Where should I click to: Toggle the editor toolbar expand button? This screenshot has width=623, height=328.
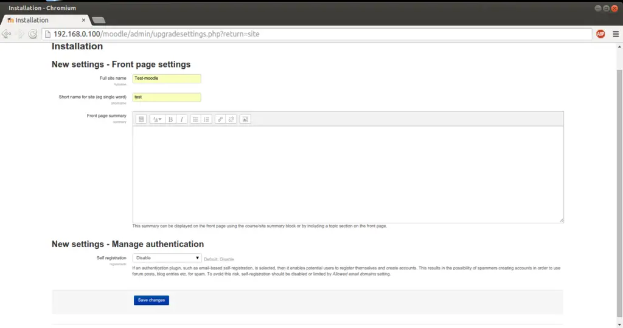(x=141, y=119)
